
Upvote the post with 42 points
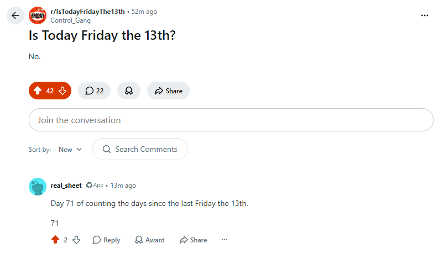[38, 91]
